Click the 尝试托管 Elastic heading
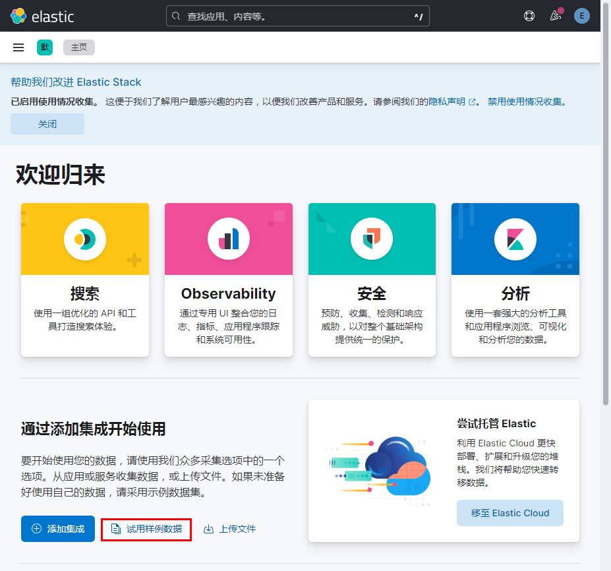611x571 pixels. pyautogui.click(x=496, y=423)
